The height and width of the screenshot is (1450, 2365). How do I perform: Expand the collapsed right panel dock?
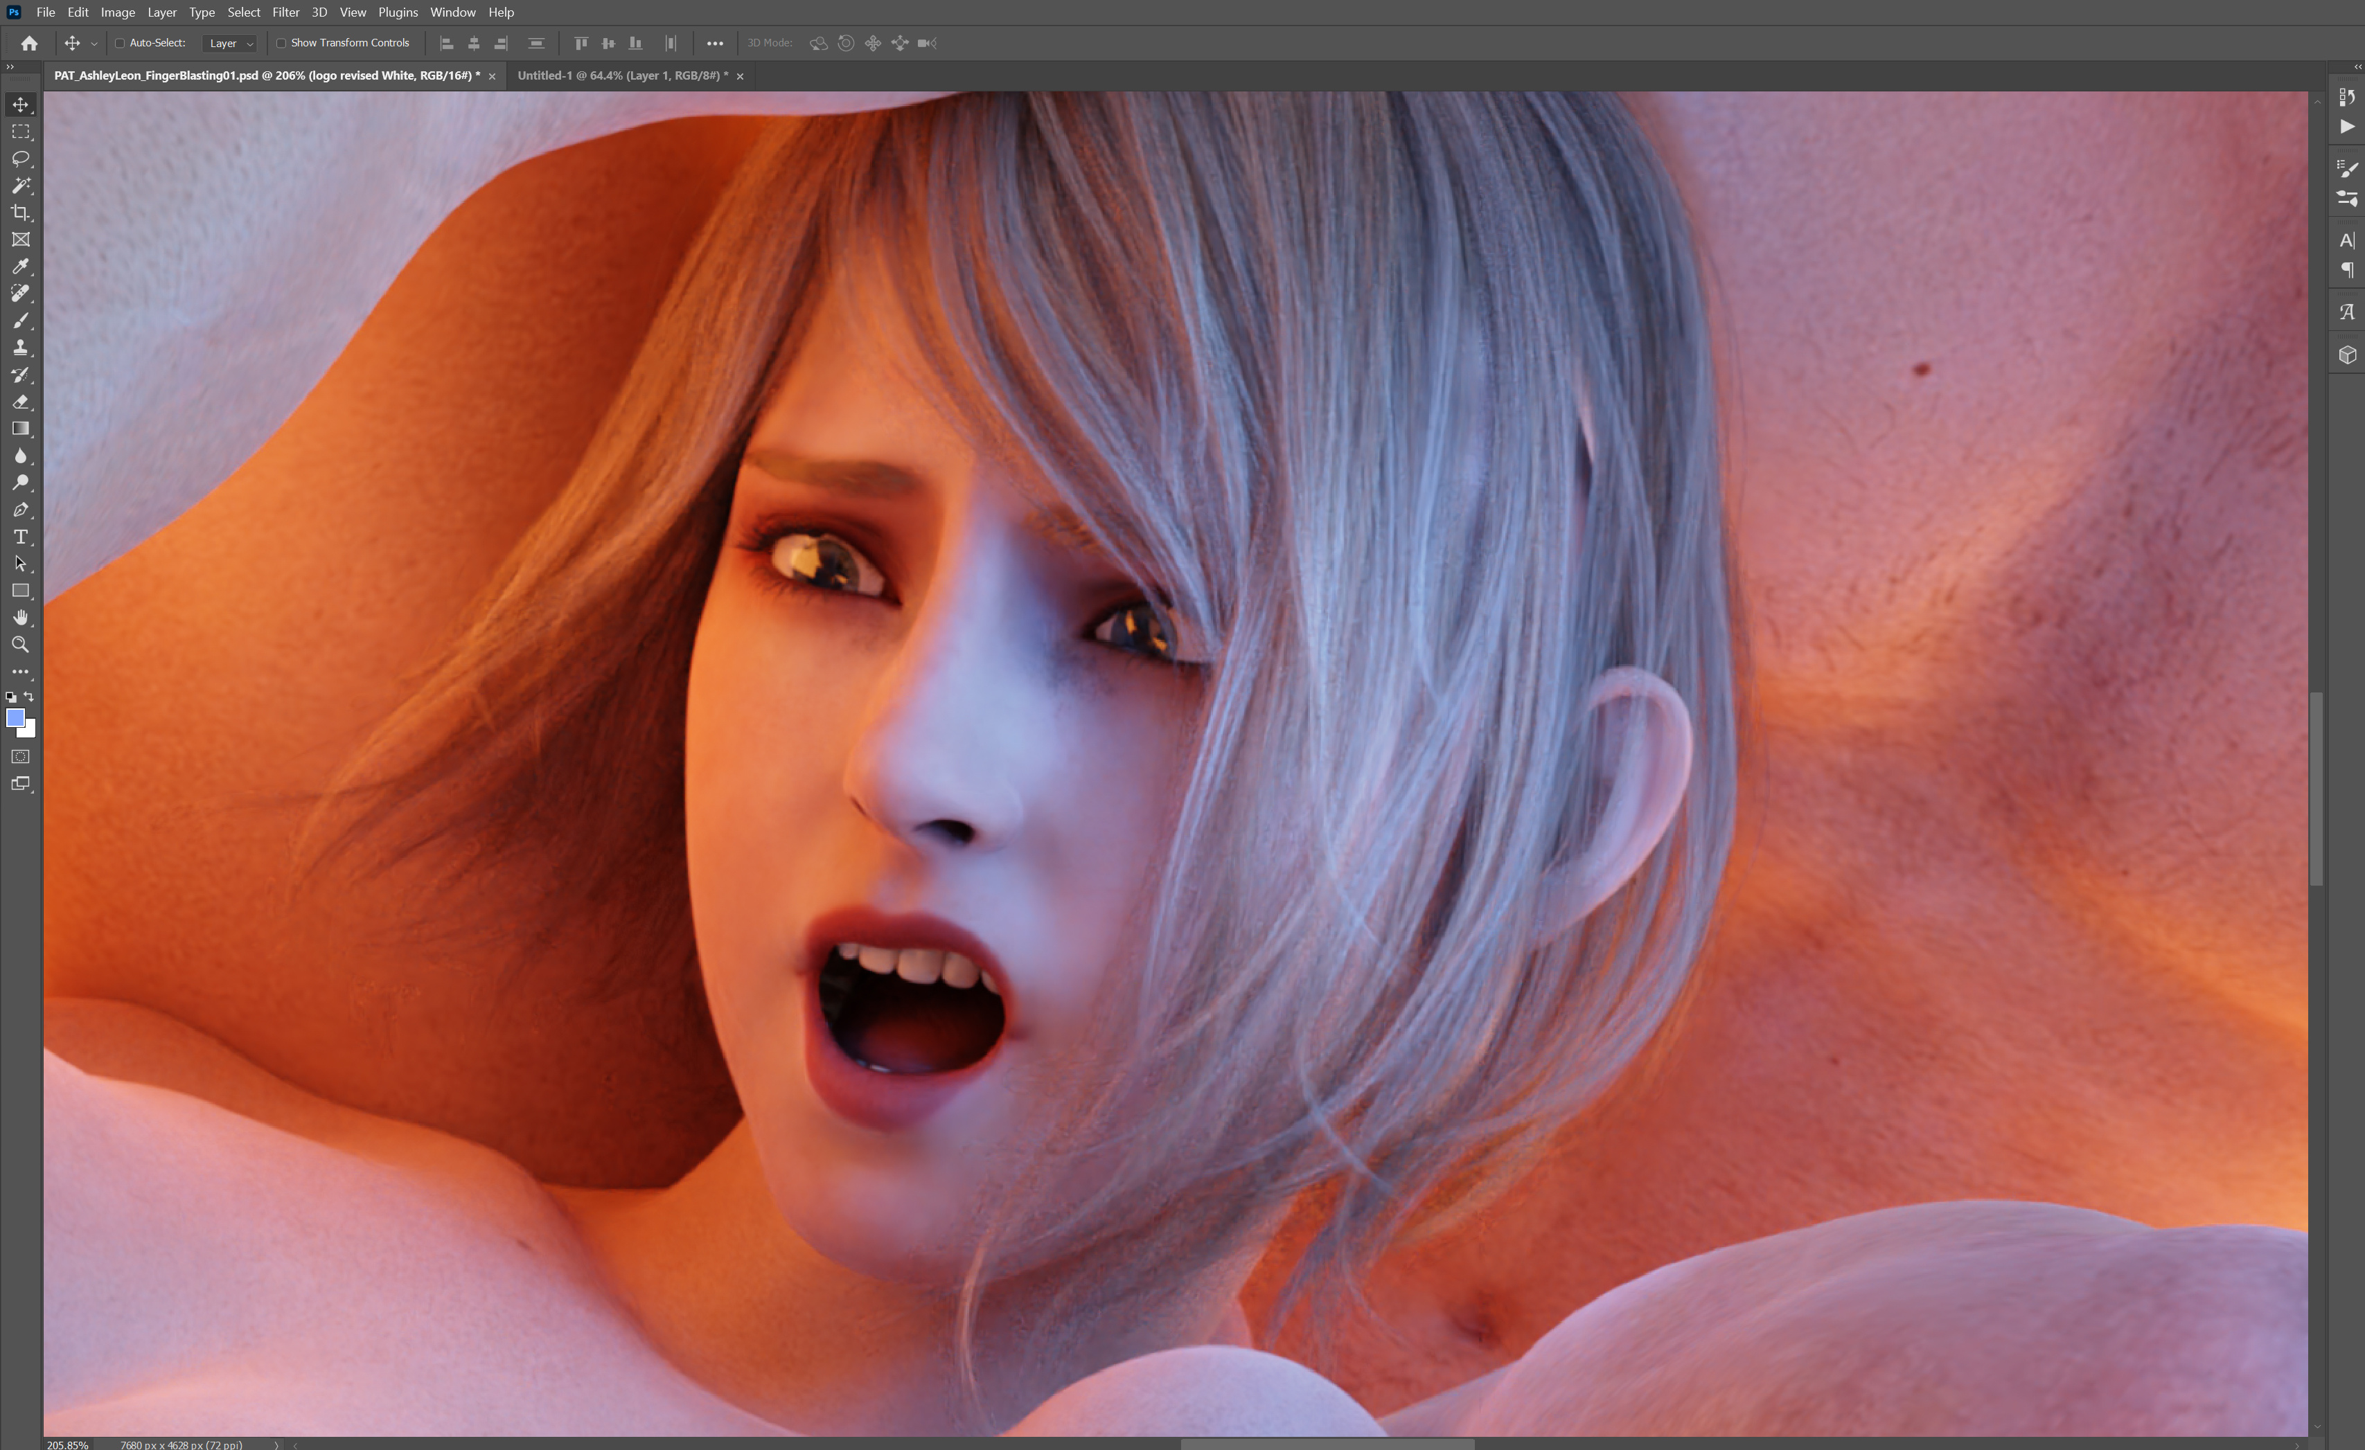click(x=2357, y=66)
